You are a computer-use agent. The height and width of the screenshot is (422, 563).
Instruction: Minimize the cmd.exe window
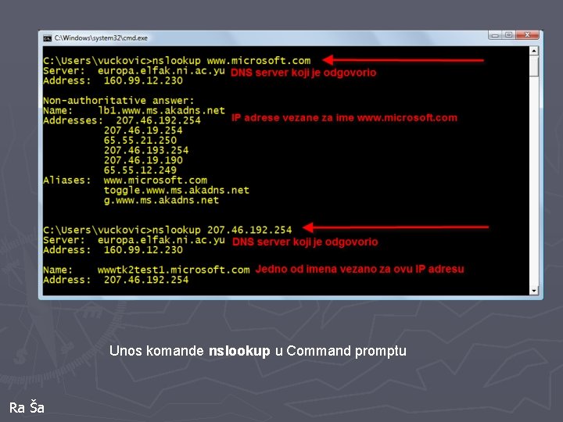point(496,35)
